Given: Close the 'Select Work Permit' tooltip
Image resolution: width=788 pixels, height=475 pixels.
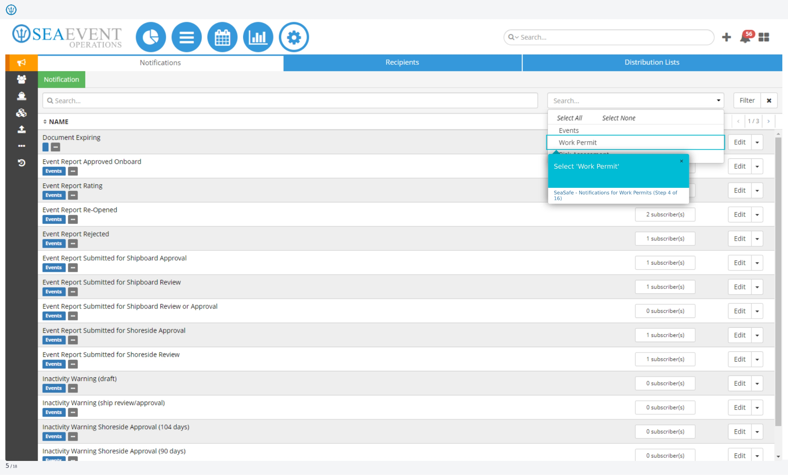Looking at the screenshot, I should coord(681,161).
